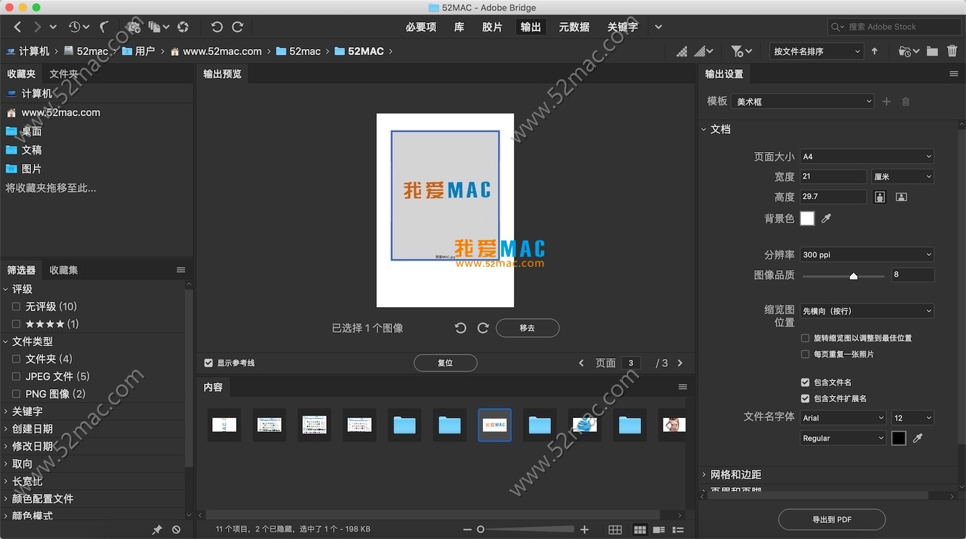Viewport: 966px width, 539px height.
Task: Switch to list view icon
Action: coord(678,530)
